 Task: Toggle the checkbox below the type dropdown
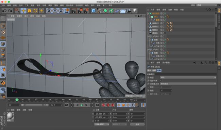tap(160, 81)
